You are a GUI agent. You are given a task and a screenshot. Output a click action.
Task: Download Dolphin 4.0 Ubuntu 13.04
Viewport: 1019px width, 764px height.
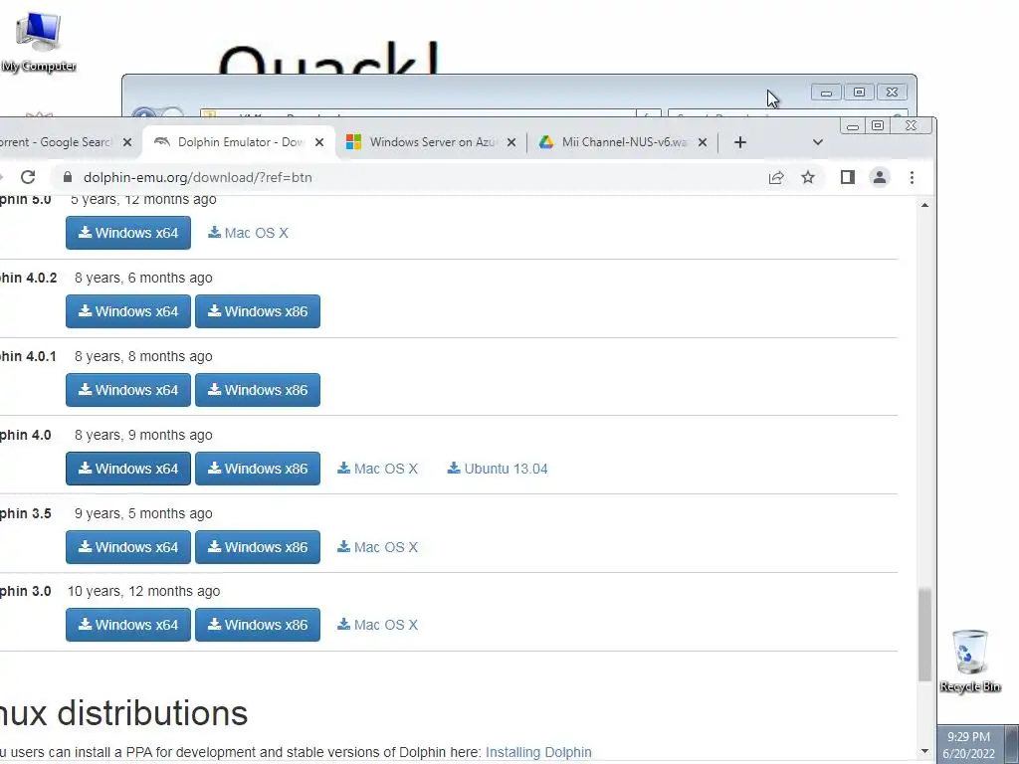[498, 469]
